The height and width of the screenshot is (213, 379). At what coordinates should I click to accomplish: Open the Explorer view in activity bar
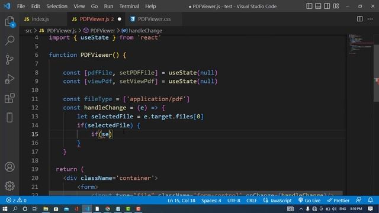coord(9,22)
